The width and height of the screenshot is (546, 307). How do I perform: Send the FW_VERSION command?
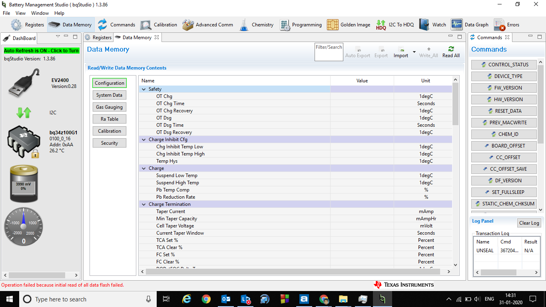tap(504, 88)
